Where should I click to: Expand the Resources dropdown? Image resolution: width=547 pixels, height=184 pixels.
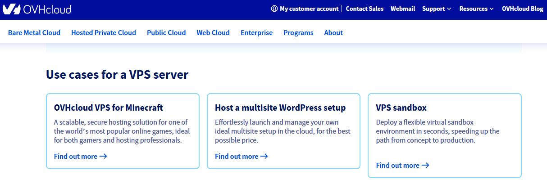(x=476, y=9)
